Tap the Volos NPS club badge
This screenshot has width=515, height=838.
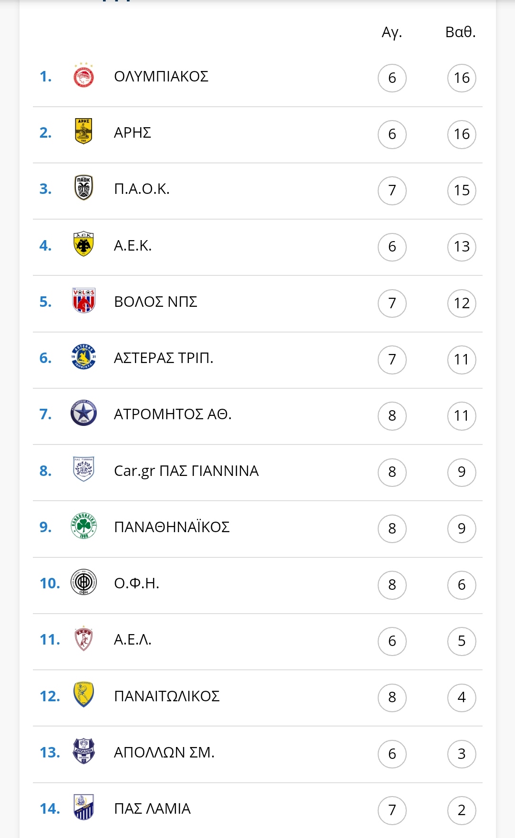tap(83, 300)
